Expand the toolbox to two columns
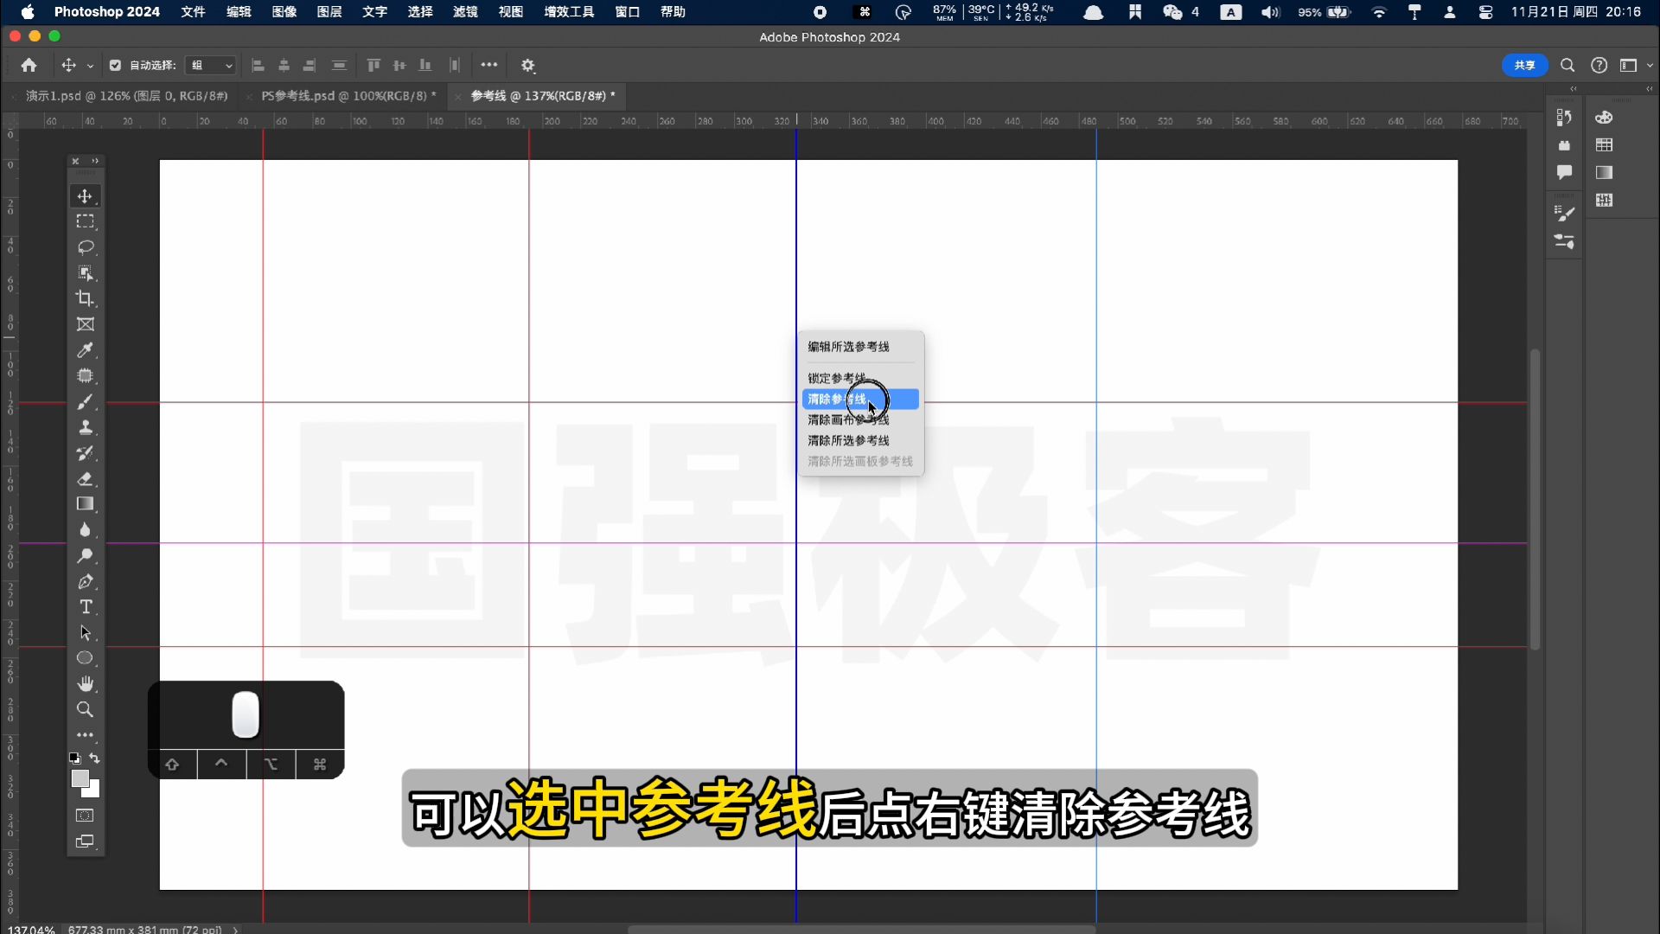Viewport: 1660px width, 934px height. coord(95,161)
